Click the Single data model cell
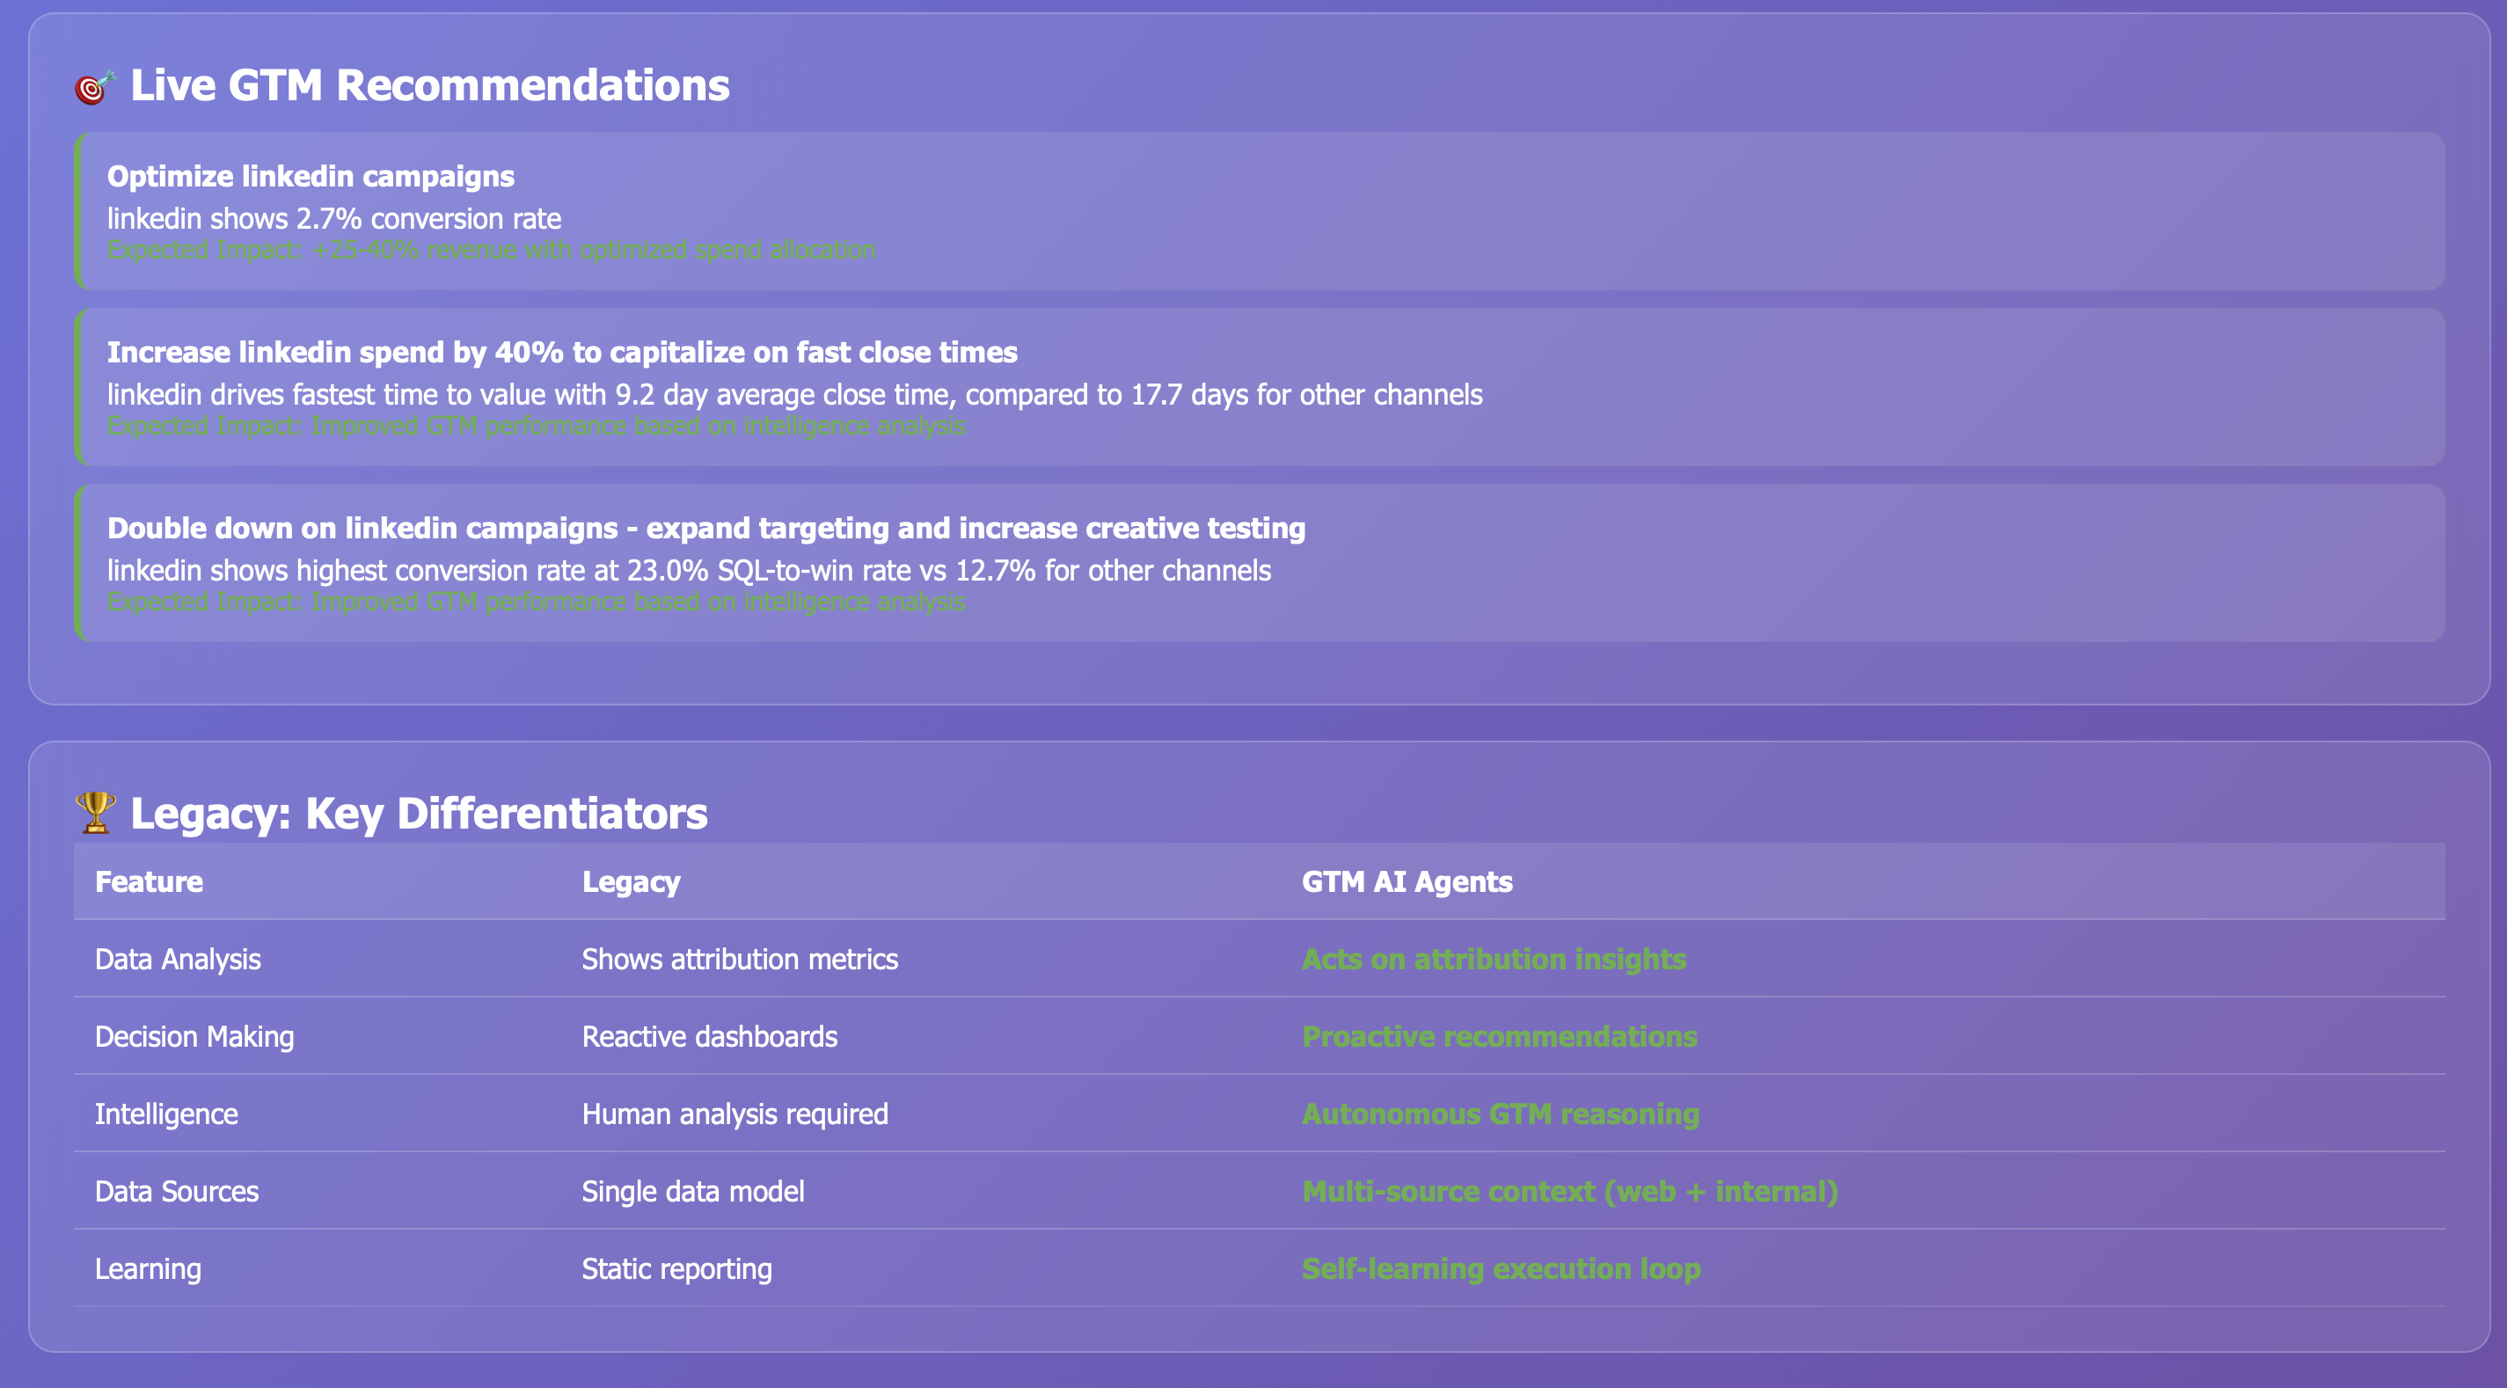 pyautogui.click(x=692, y=1191)
